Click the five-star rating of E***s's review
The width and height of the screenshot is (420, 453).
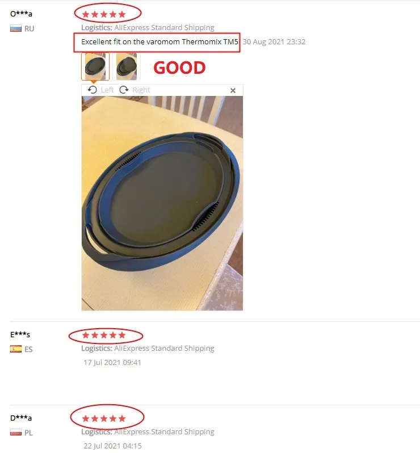coord(104,335)
